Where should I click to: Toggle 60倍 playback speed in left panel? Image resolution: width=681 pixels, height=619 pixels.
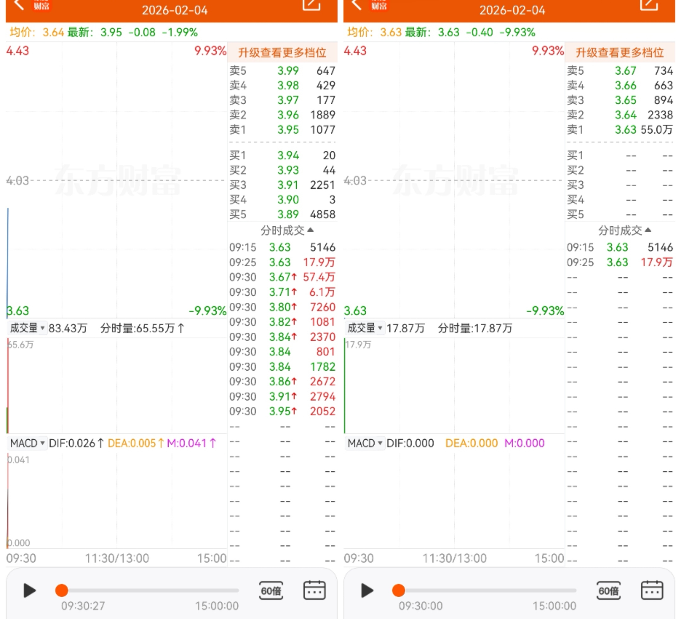pyautogui.click(x=271, y=590)
